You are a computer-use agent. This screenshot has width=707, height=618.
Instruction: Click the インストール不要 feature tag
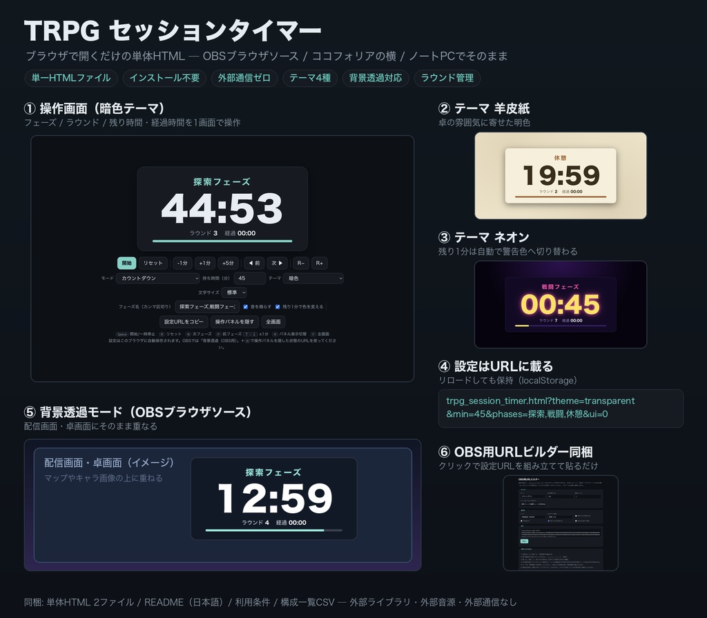164,78
